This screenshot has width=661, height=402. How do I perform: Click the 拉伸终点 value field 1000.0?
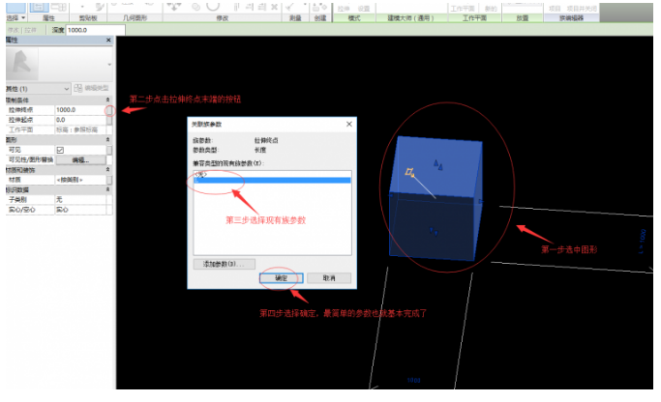(x=80, y=110)
